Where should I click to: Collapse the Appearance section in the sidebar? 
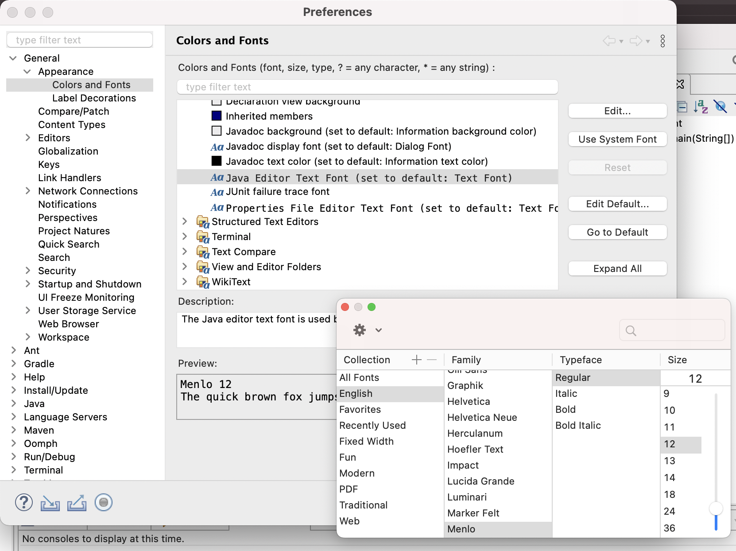27,71
